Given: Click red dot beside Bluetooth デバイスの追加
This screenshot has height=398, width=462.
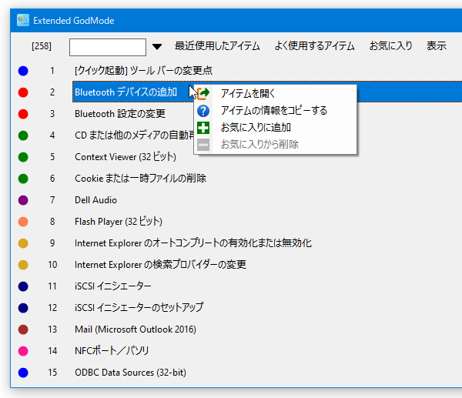Looking at the screenshot, I should point(23,92).
